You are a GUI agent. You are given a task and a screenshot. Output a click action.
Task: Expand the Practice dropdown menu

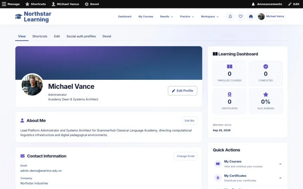tap(187, 16)
